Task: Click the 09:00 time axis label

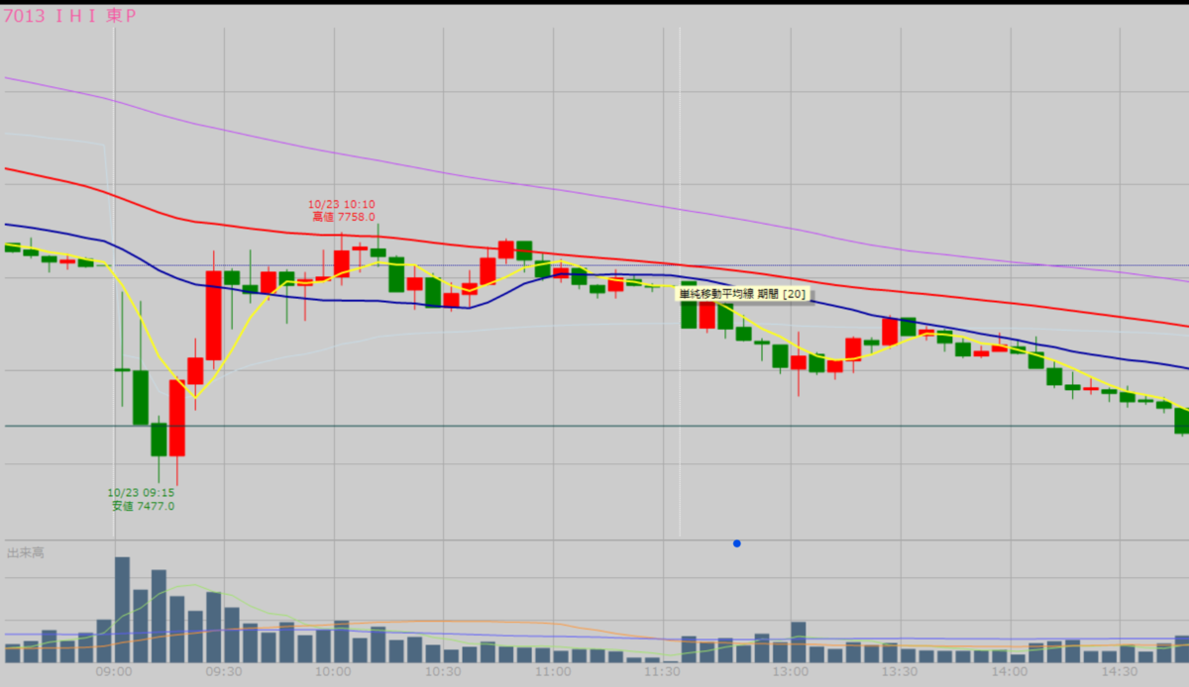Action: [115, 672]
